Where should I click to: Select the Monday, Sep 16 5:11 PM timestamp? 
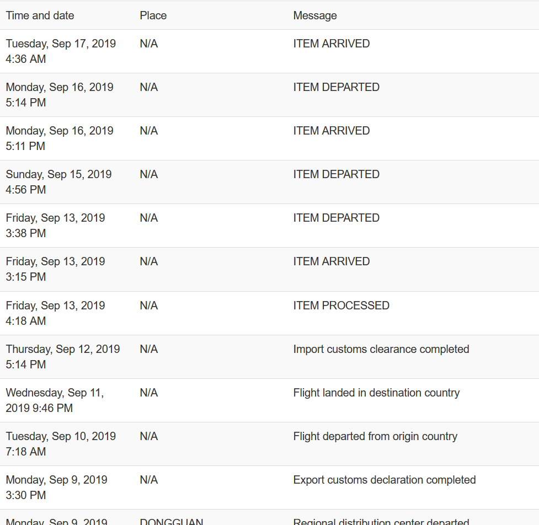tap(60, 138)
